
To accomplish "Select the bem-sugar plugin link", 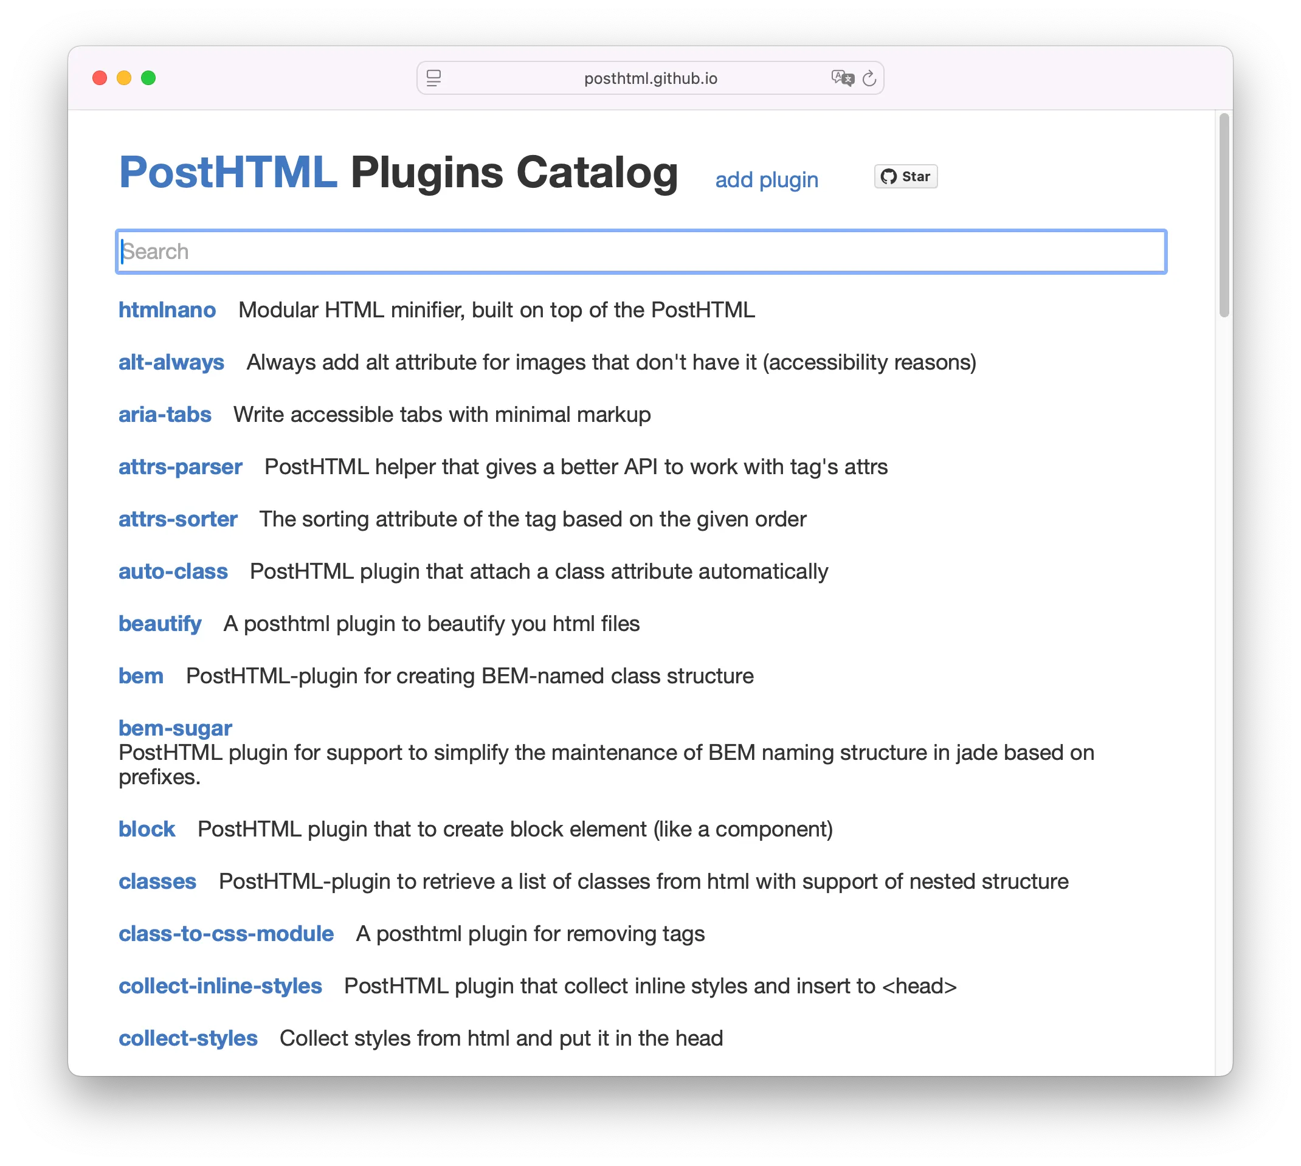I will tap(175, 728).
